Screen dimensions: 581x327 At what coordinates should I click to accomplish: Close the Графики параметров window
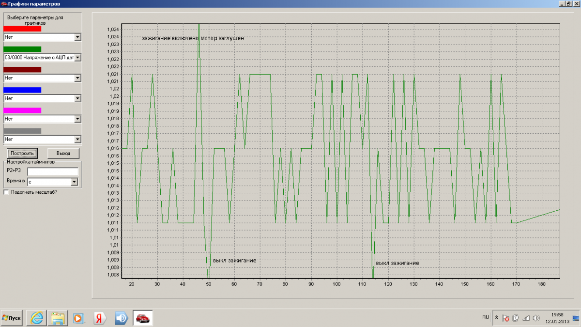tap(576, 3)
